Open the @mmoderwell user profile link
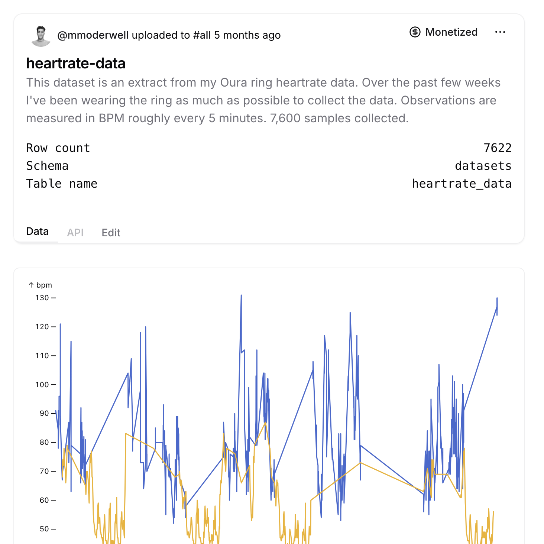 coord(93,35)
